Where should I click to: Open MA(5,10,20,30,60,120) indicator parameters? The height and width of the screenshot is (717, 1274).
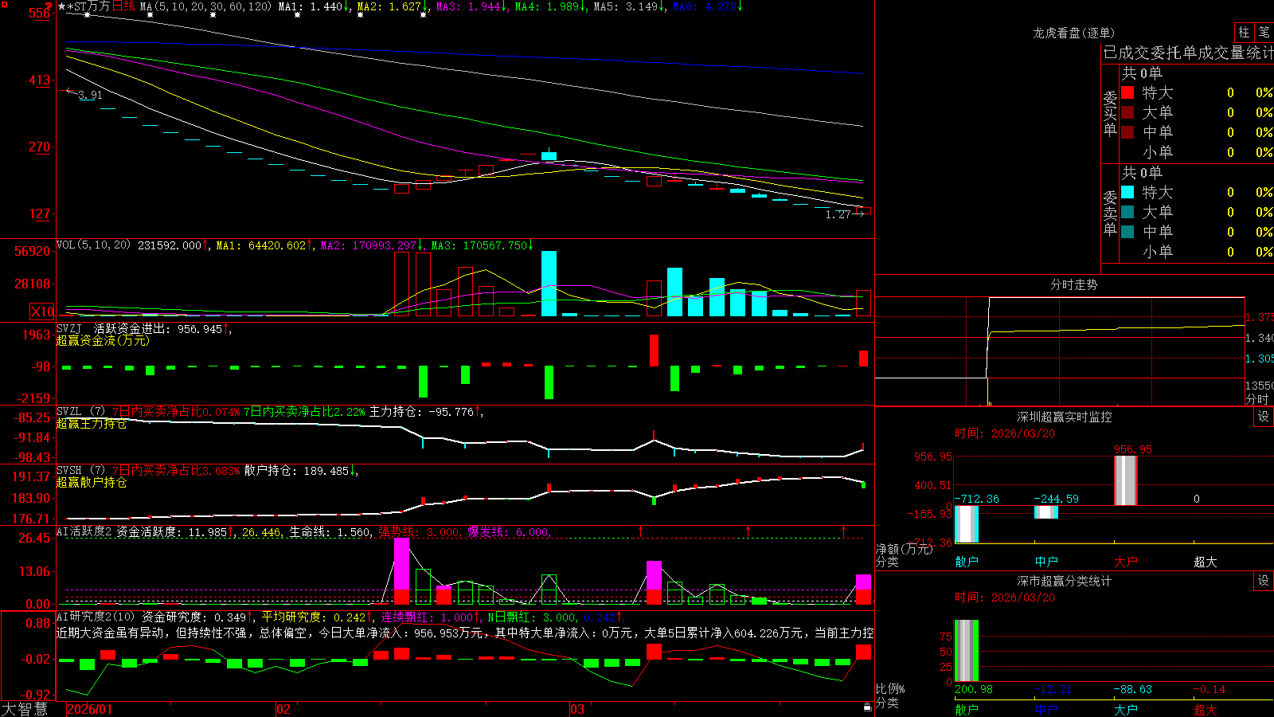pos(205,6)
